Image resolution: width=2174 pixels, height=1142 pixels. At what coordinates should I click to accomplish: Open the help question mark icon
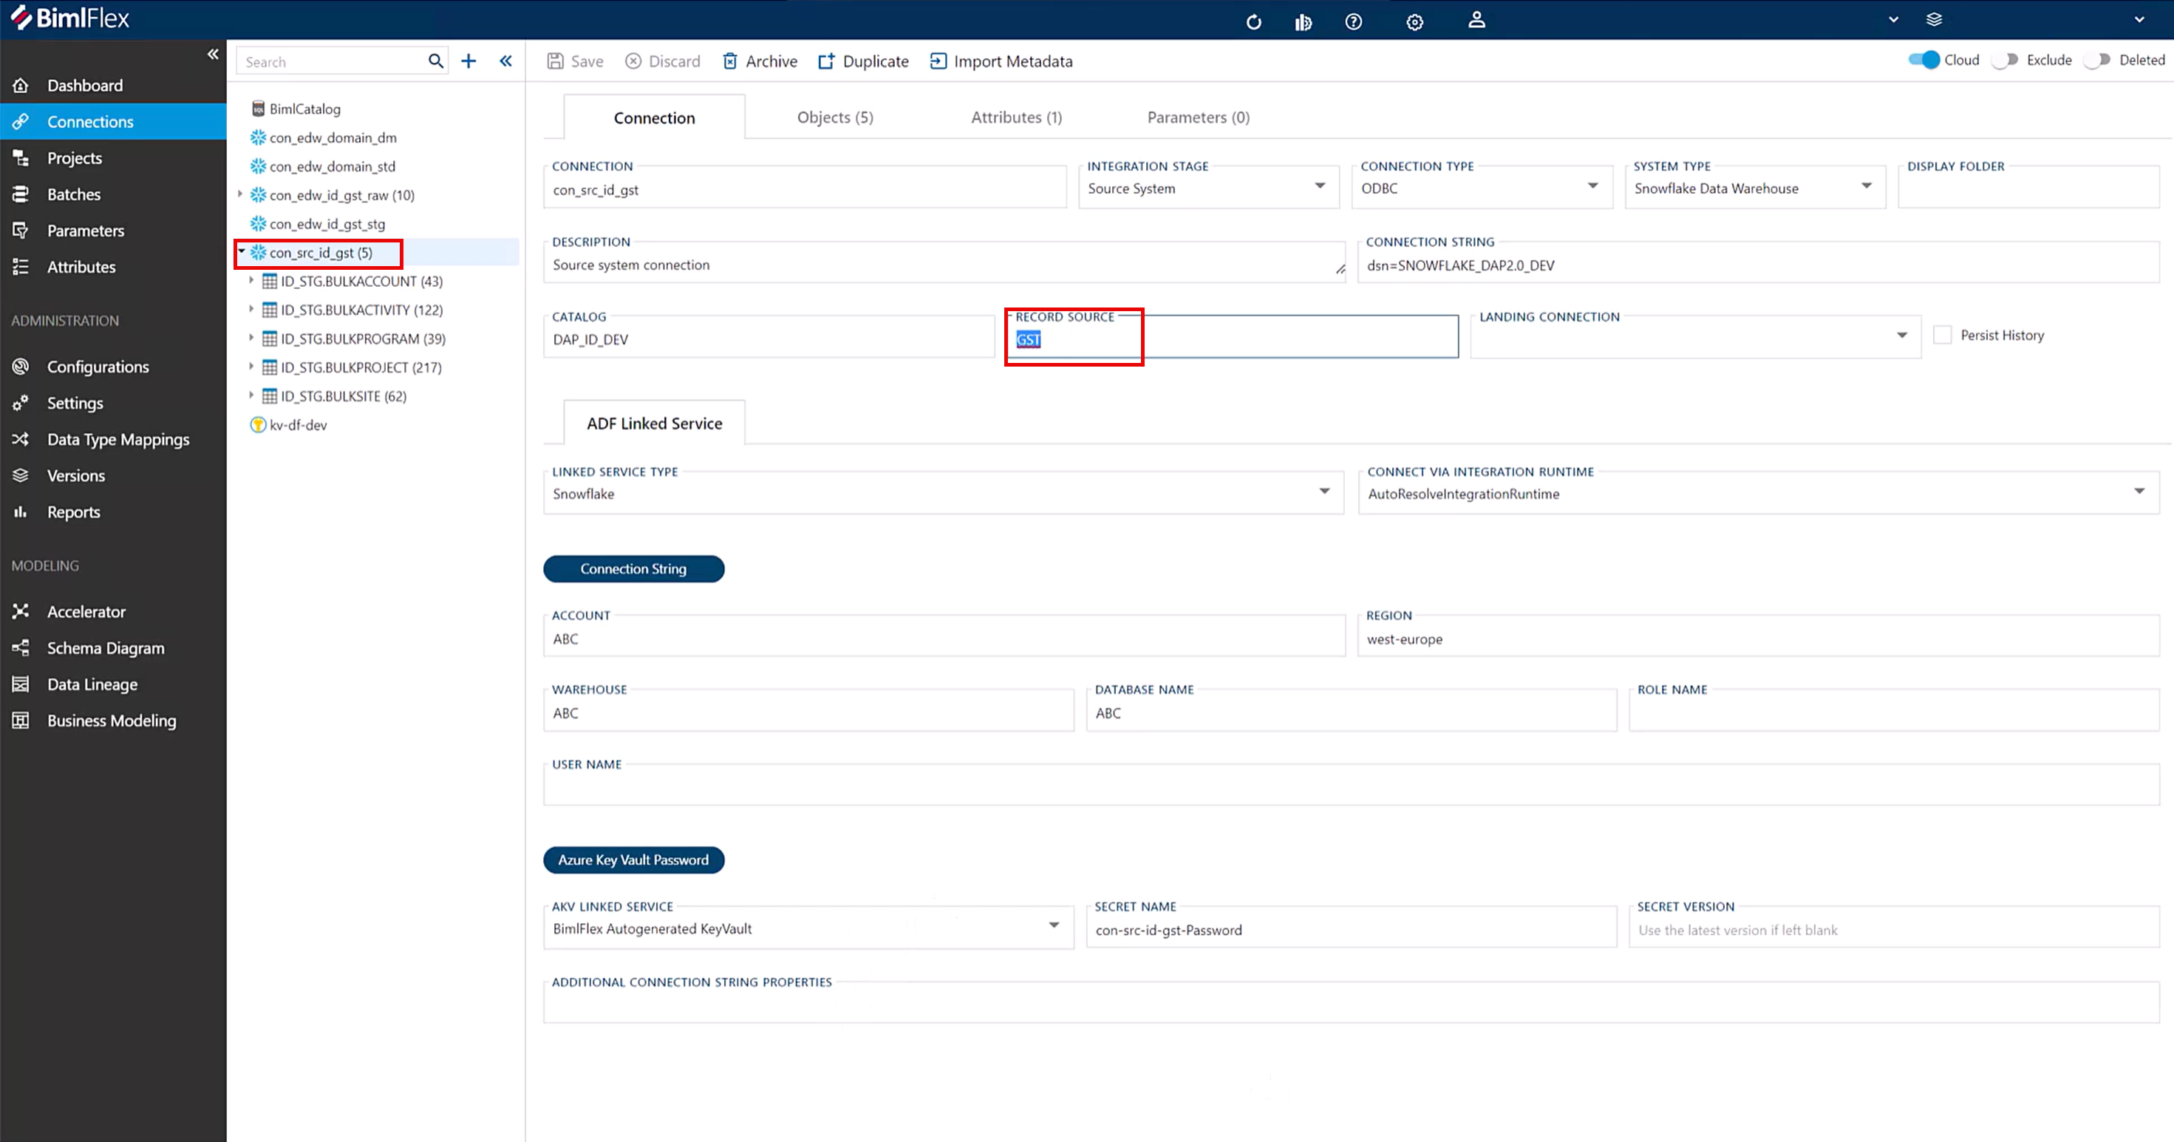tap(1353, 22)
